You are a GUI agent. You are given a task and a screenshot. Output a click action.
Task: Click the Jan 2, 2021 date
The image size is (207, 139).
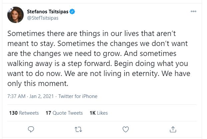pyautogui.click(x=42, y=96)
